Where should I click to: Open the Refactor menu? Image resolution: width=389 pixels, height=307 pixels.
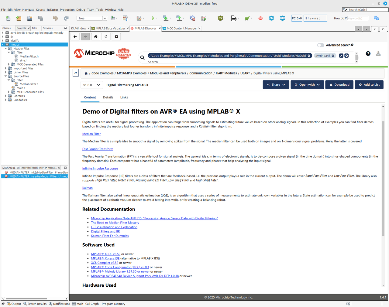click(52, 10)
